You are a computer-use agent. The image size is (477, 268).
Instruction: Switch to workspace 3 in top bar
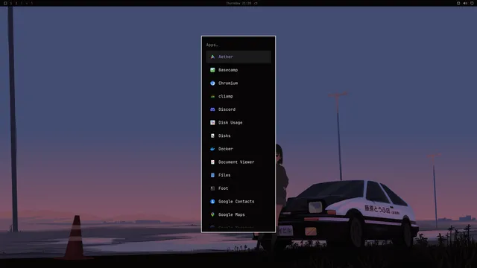[x=22, y=3]
